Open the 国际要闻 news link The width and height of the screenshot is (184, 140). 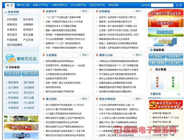[x=13, y=82]
